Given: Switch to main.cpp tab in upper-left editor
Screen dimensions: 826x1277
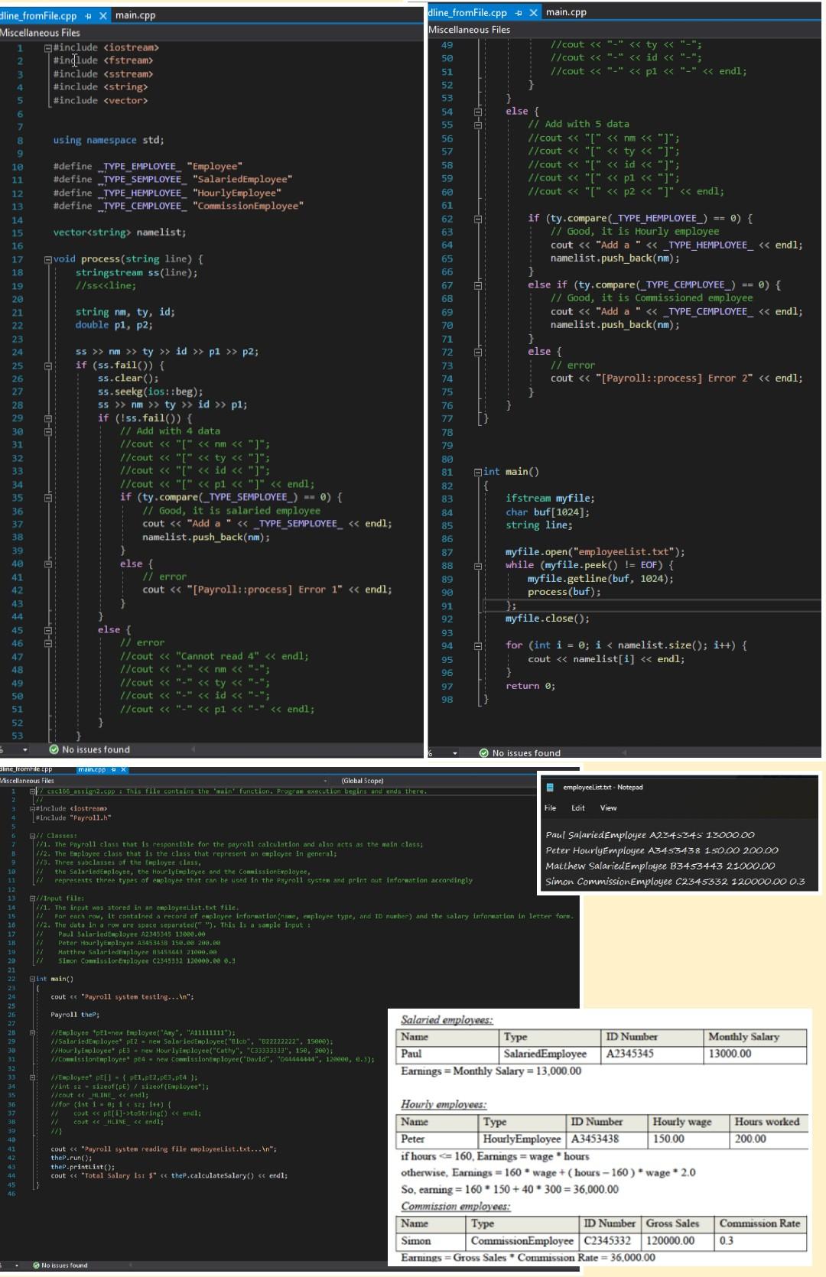Looking at the screenshot, I should click(135, 15).
